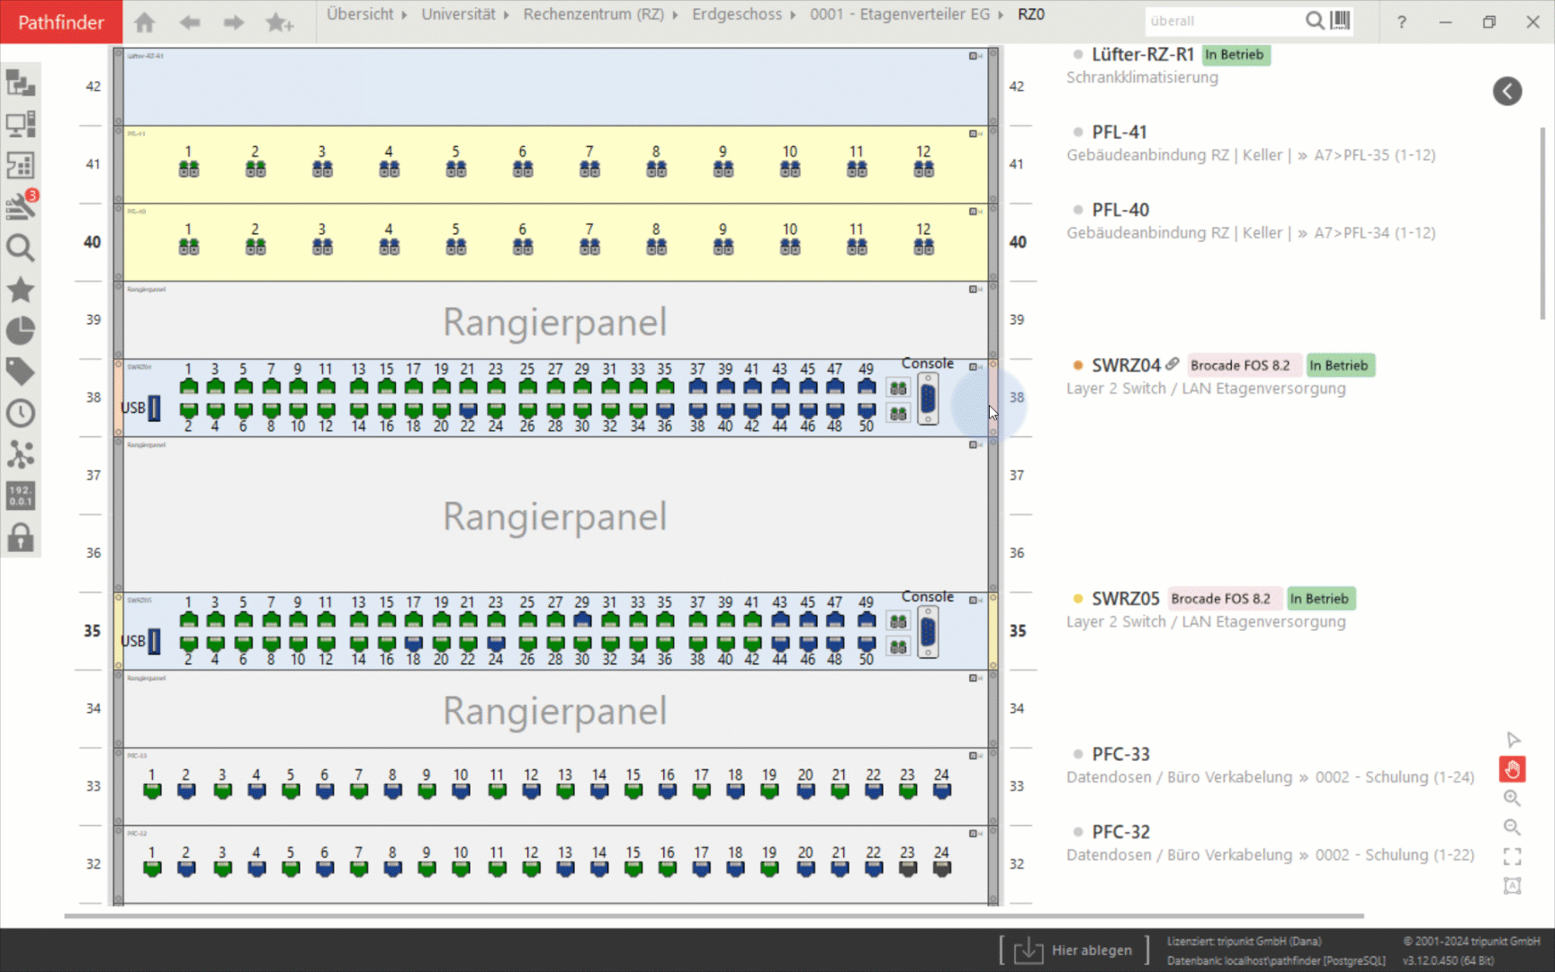Click the clock history sidebar icon
1555x972 pixels.
click(20, 413)
